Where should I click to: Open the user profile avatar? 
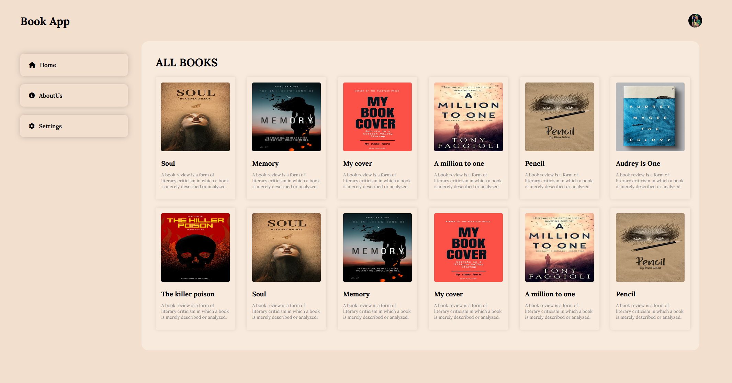pos(695,21)
